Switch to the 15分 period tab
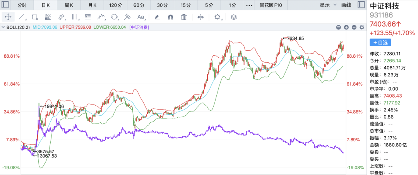The width and height of the screenshot is (418, 175). [185, 5]
